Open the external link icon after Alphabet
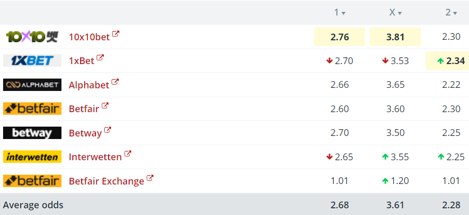469x215 pixels. [115, 82]
